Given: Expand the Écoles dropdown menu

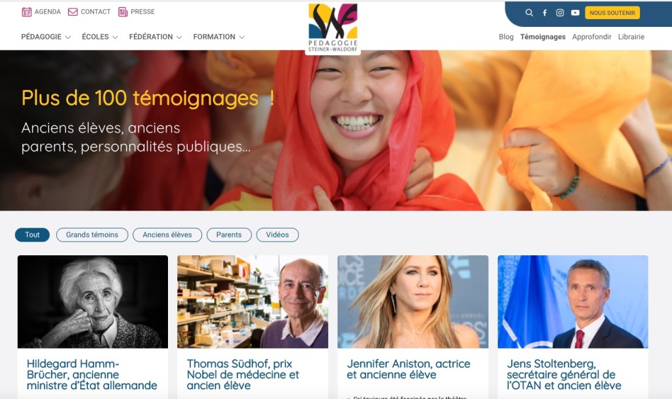Looking at the screenshot, I should coord(100,37).
